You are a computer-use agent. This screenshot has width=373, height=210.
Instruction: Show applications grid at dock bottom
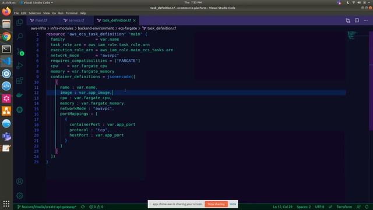pyautogui.click(x=6, y=204)
